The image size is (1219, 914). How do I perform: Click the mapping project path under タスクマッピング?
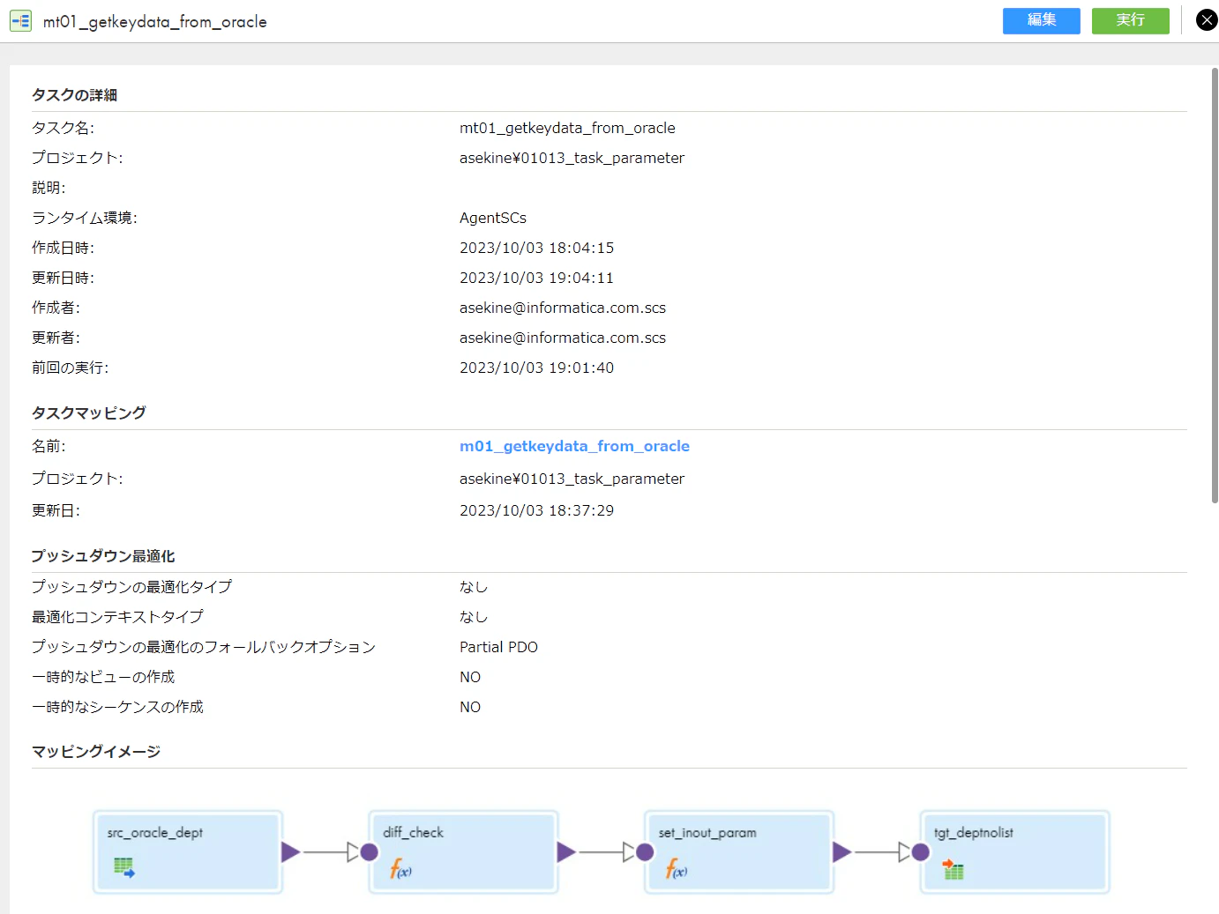click(572, 479)
